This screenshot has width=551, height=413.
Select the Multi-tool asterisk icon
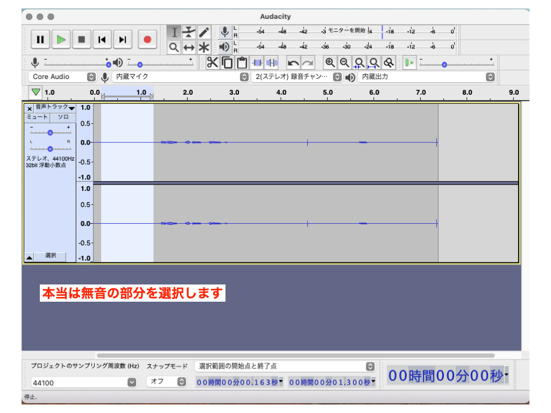204,47
